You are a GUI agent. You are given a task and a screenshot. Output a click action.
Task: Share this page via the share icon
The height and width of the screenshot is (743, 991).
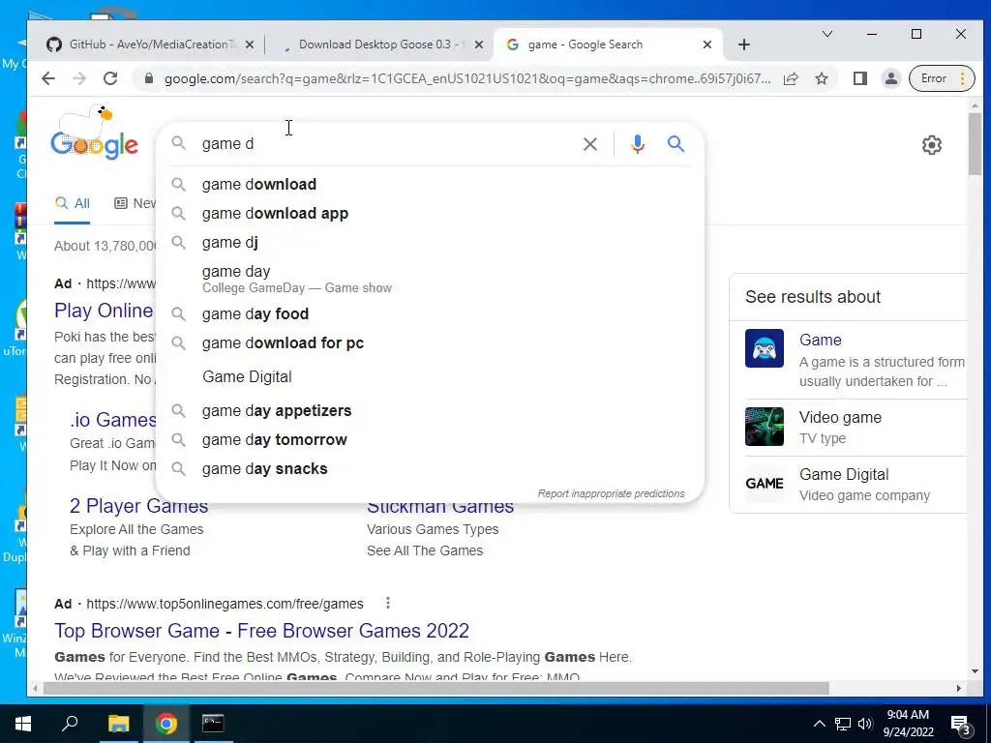(x=790, y=78)
